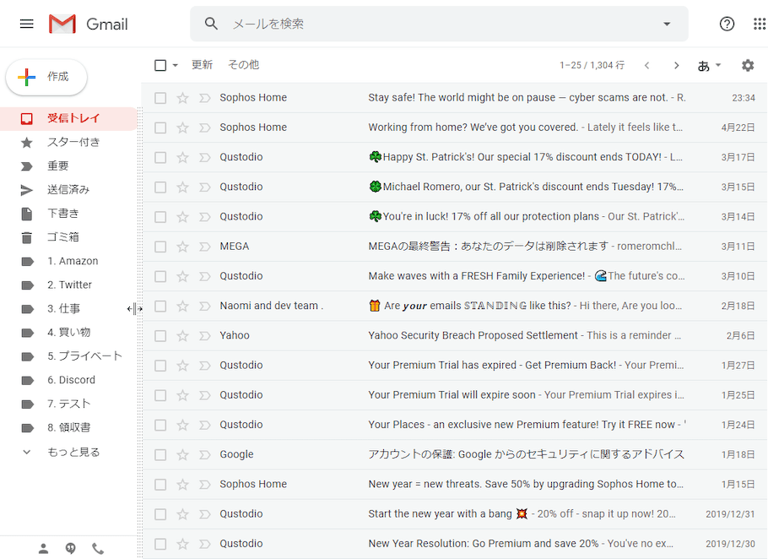Select the Qustodio 3月10日 email checkbox
Image resolution: width=768 pixels, height=559 pixels.
point(160,276)
